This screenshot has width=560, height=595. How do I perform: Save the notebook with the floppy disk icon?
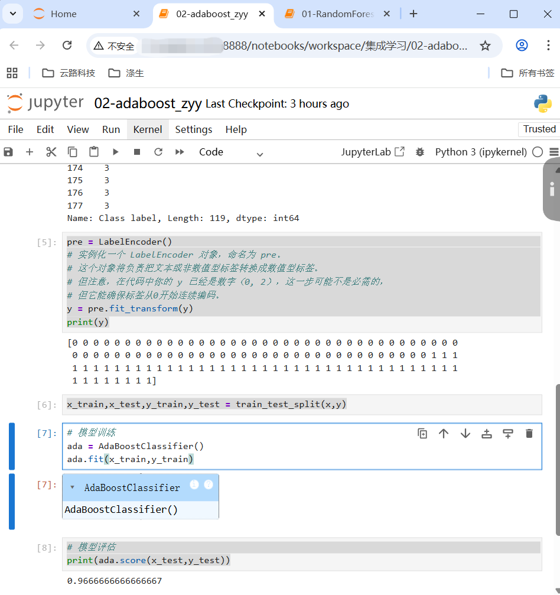(8, 152)
